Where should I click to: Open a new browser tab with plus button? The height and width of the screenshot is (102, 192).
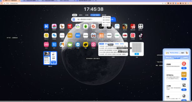coord(96,1)
